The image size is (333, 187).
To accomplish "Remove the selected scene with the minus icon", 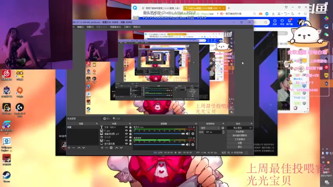I will 74,148.
